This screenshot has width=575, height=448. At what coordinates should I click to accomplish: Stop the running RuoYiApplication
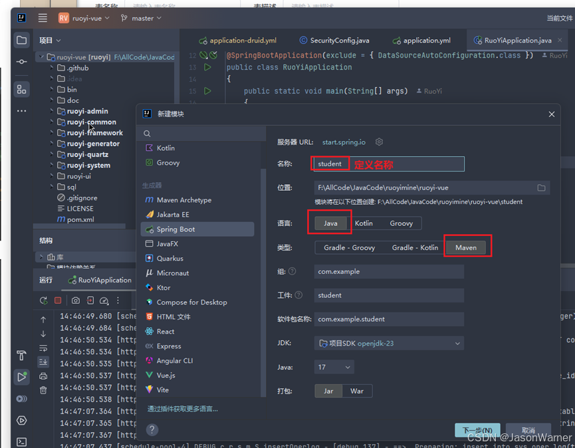58,300
